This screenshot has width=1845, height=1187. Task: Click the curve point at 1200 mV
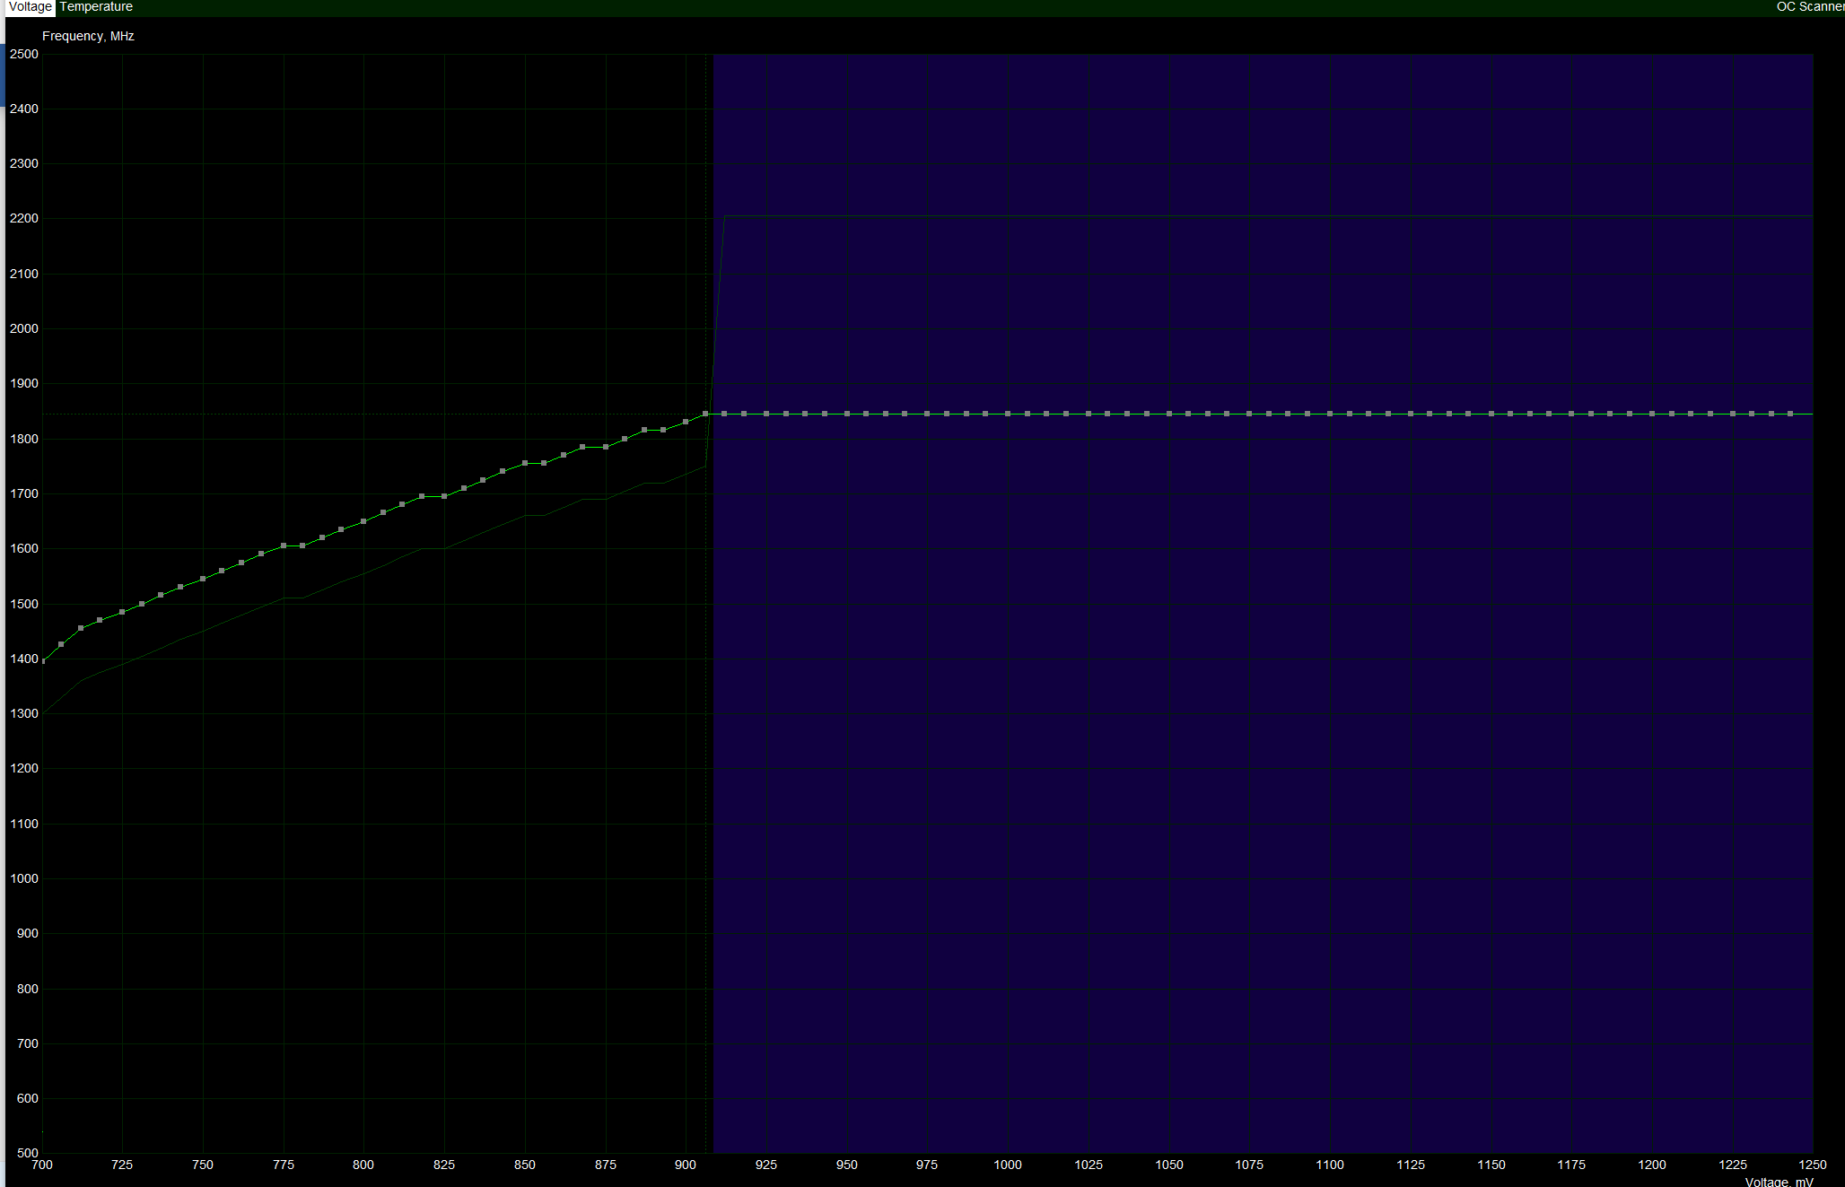pos(1652,414)
